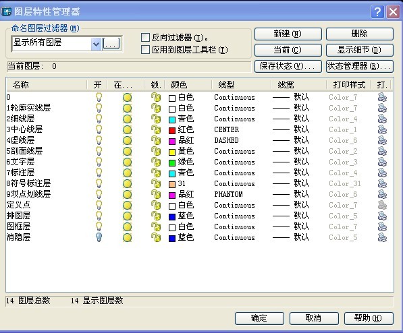Click the 线型 column header
This screenshot has height=333, width=403.
point(242,85)
